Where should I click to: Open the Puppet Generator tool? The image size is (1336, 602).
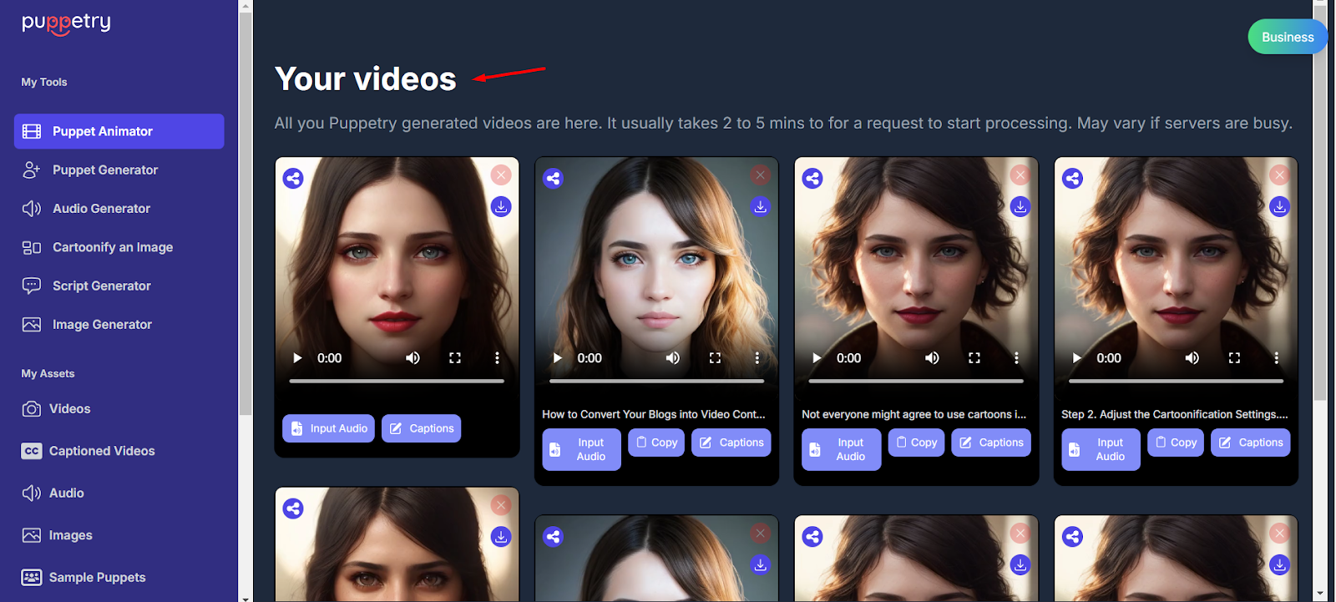pos(105,169)
